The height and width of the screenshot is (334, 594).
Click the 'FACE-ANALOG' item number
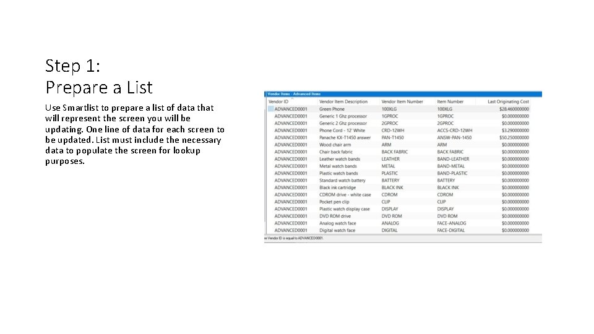(452, 223)
